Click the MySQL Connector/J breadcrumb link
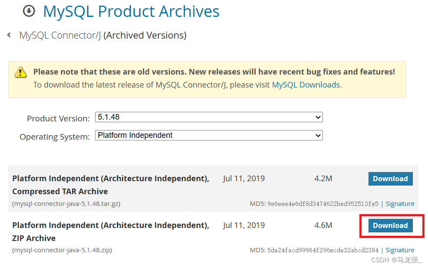Screen dimensions: 428x267 pyautogui.click(x=59, y=35)
